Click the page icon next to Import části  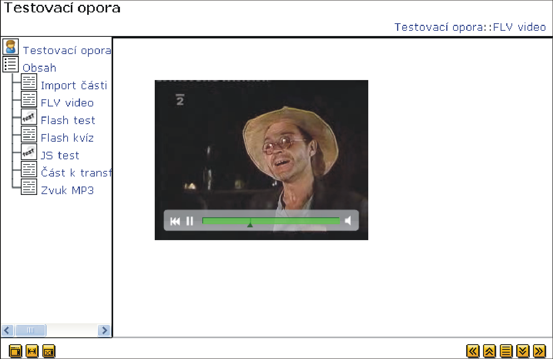(x=29, y=82)
